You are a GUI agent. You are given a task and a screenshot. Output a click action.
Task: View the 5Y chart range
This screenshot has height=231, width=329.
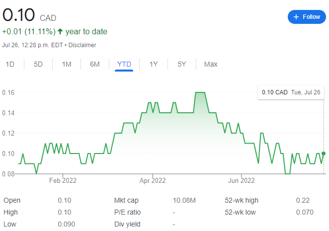pos(182,64)
